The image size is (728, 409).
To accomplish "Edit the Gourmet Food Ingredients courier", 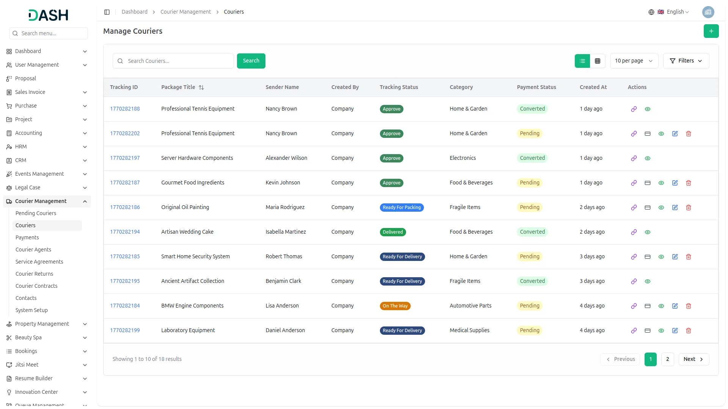I will coord(675,183).
